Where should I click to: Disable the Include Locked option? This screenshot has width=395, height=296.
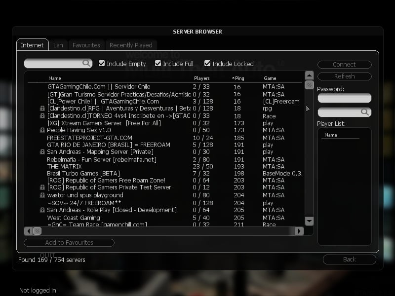tap(207, 63)
